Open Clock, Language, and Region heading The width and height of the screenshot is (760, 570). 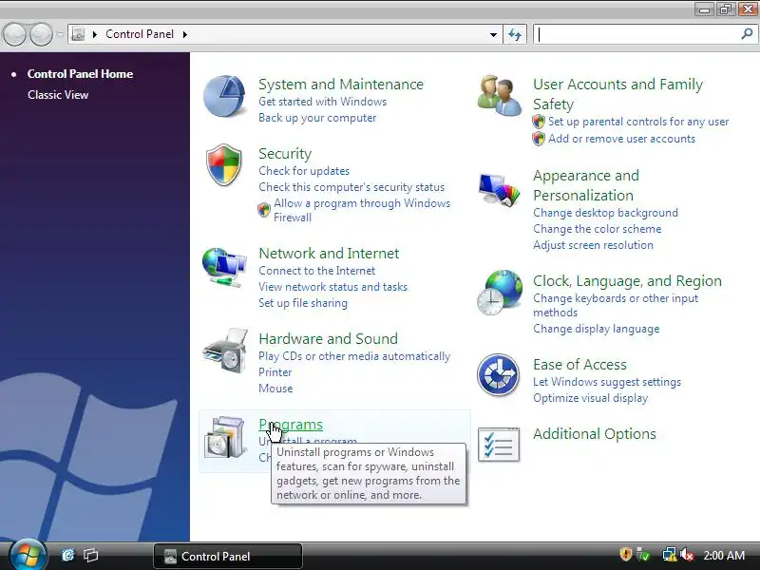[x=627, y=281]
